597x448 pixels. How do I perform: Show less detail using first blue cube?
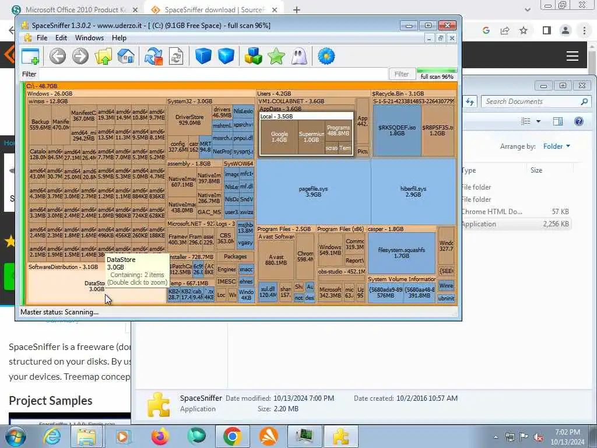point(203,57)
